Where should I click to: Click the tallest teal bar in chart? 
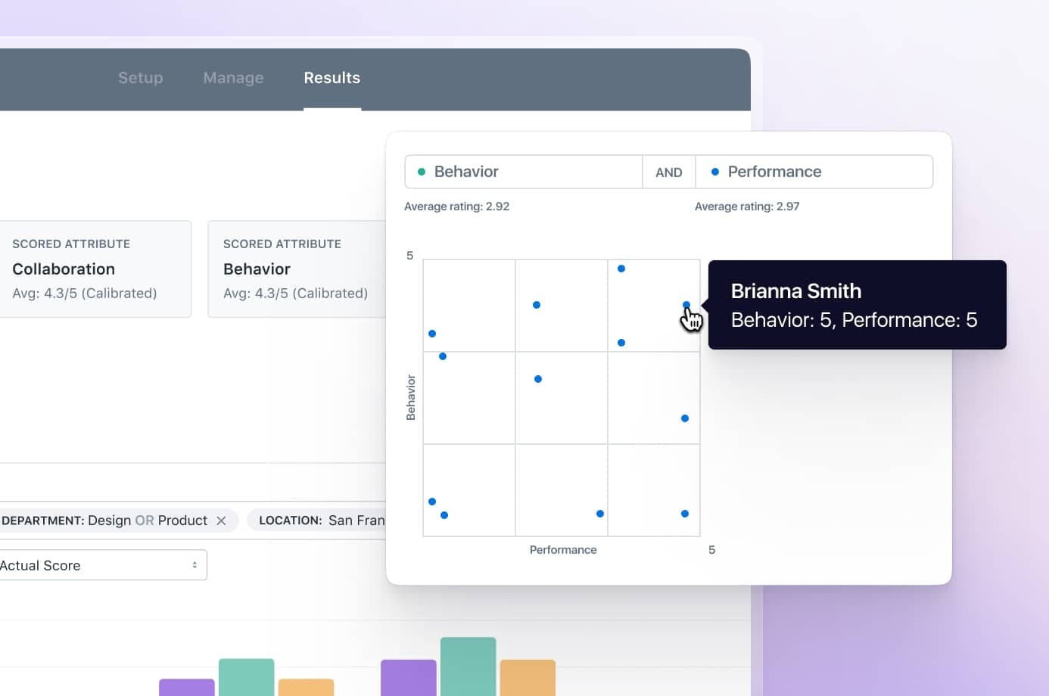pyautogui.click(x=468, y=666)
